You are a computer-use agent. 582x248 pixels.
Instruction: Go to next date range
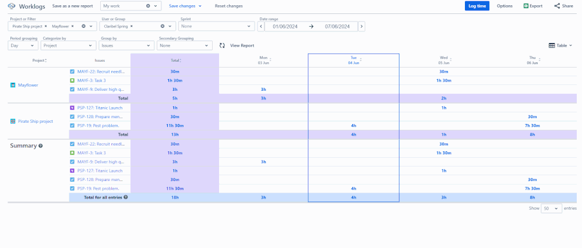click(x=362, y=26)
